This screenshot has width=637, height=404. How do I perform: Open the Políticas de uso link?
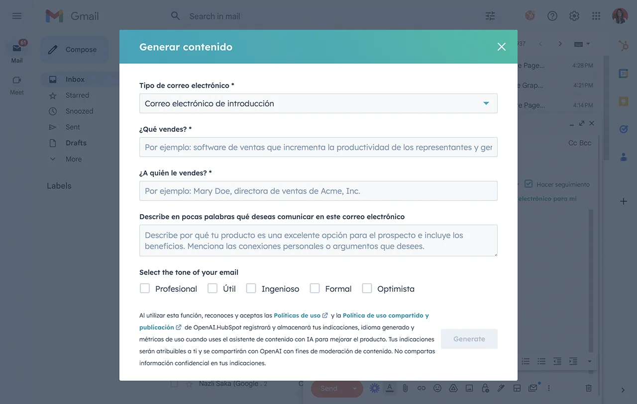[x=297, y=316]
